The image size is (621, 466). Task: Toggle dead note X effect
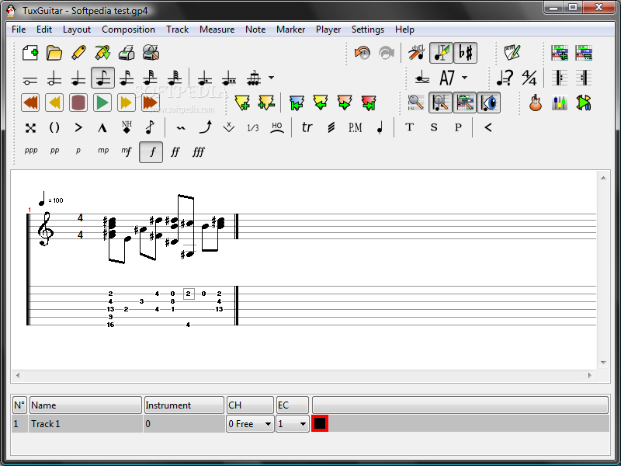30,128
